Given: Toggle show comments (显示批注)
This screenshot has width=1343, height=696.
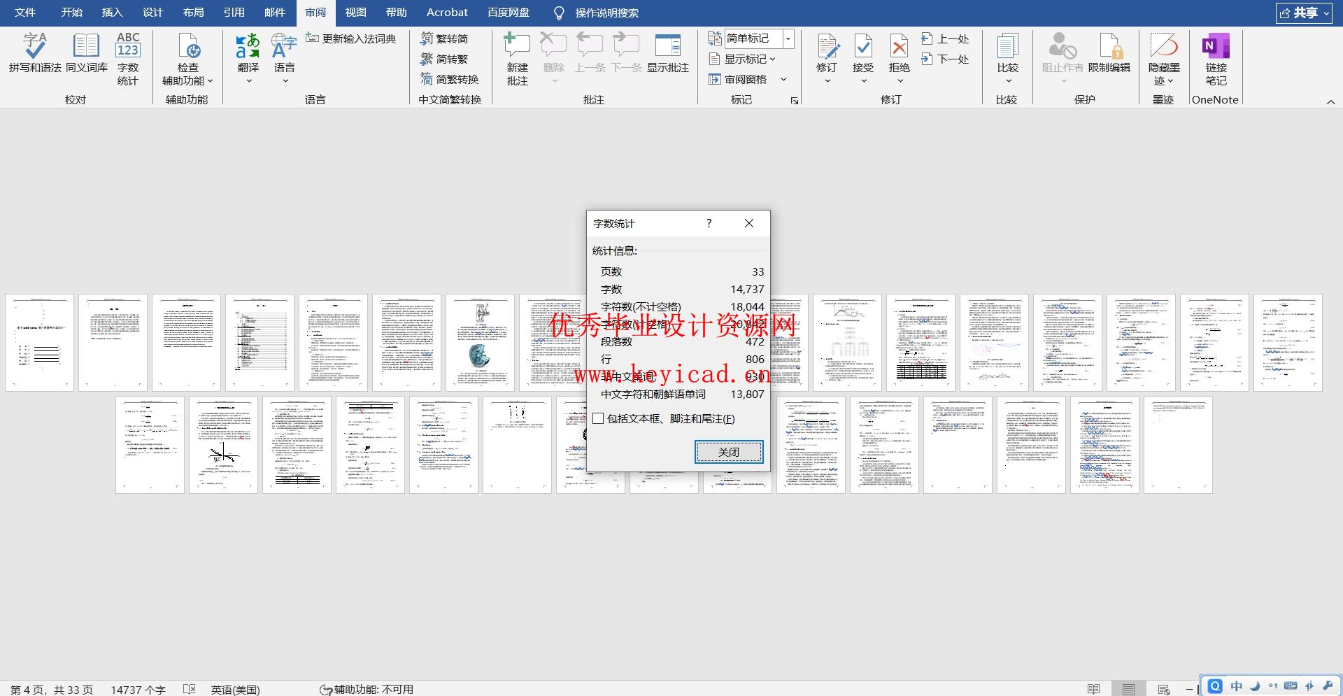Looking at the screenshot, I should (668, 53).
